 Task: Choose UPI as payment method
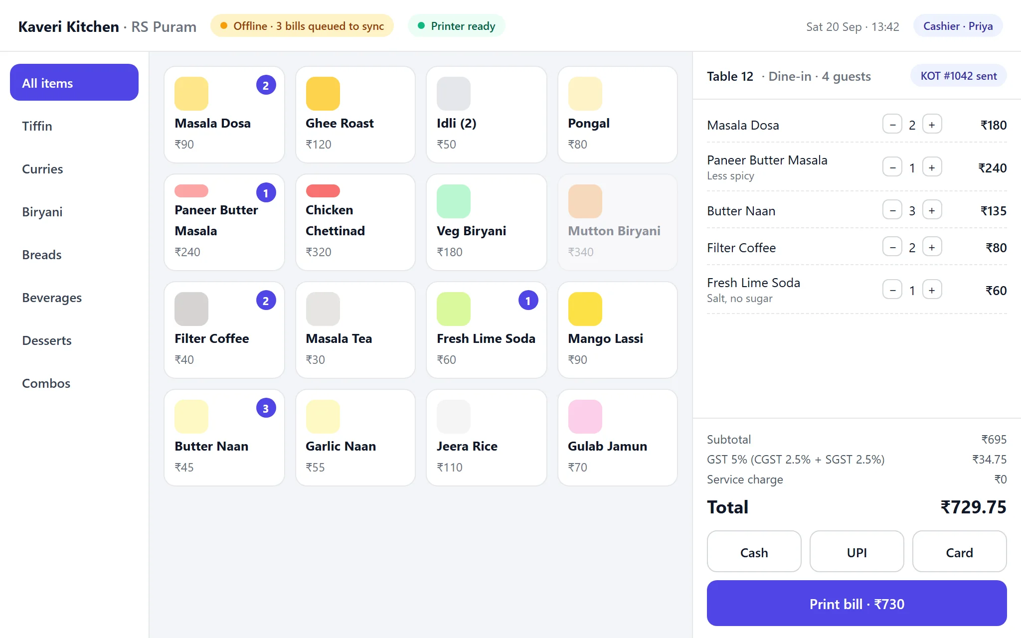[856, 552]
